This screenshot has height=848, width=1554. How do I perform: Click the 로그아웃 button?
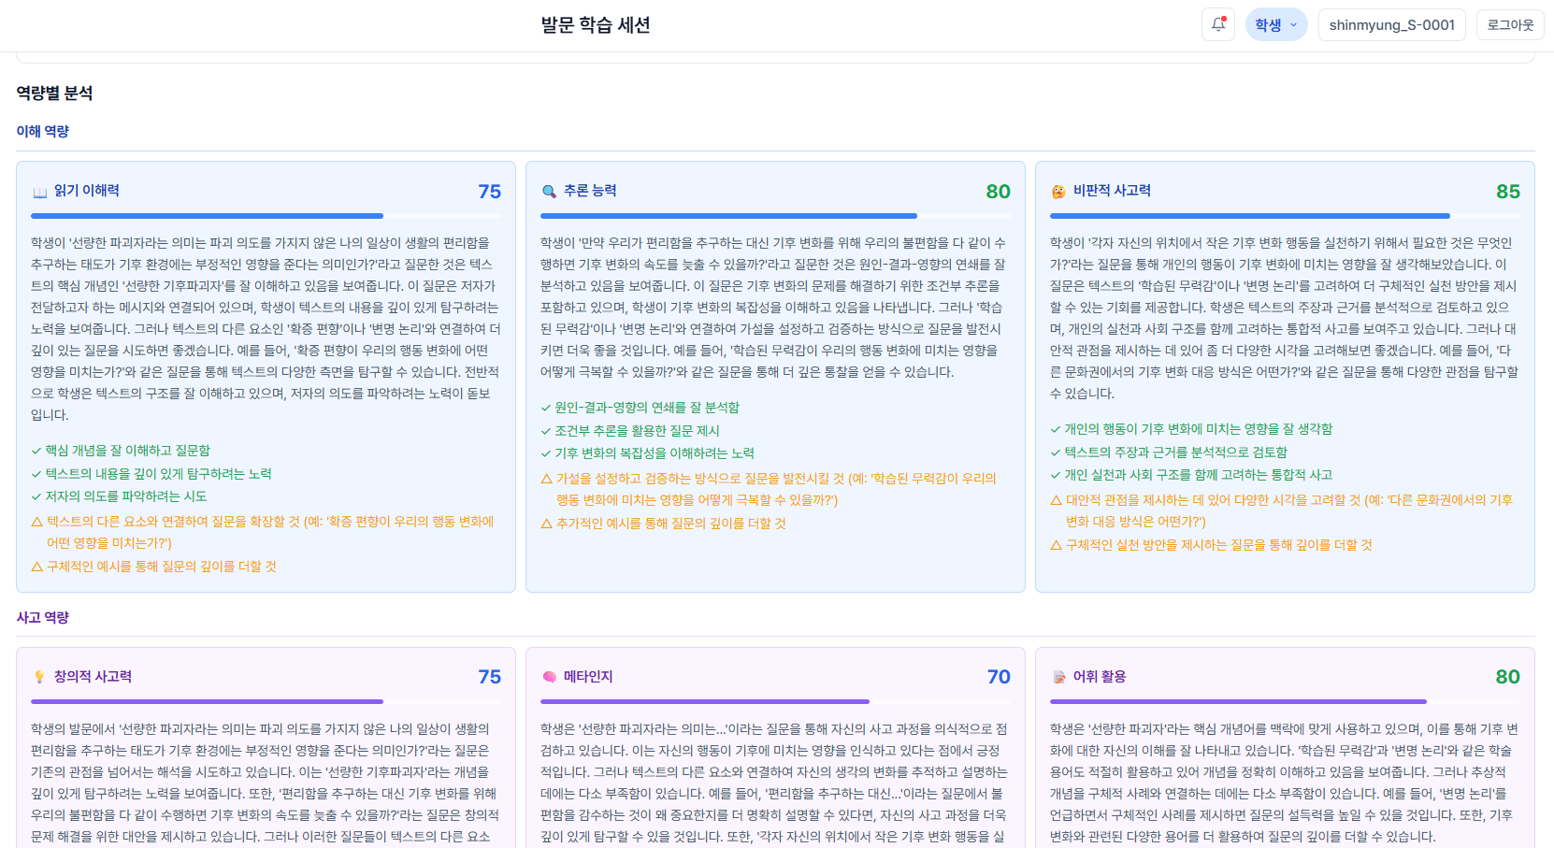[1510, 24]
